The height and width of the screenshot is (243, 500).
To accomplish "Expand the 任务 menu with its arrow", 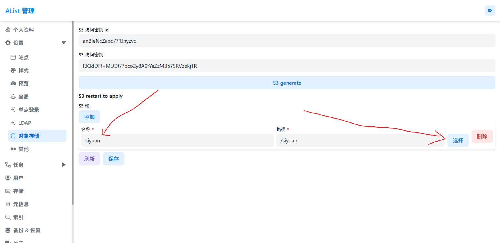I will (64, 165).
